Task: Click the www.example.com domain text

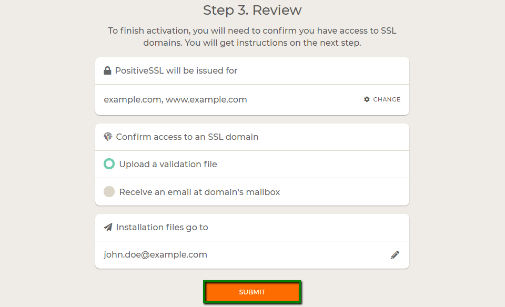Action: click(x=206, y=99)
